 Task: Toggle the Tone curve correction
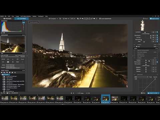[136, 75]
